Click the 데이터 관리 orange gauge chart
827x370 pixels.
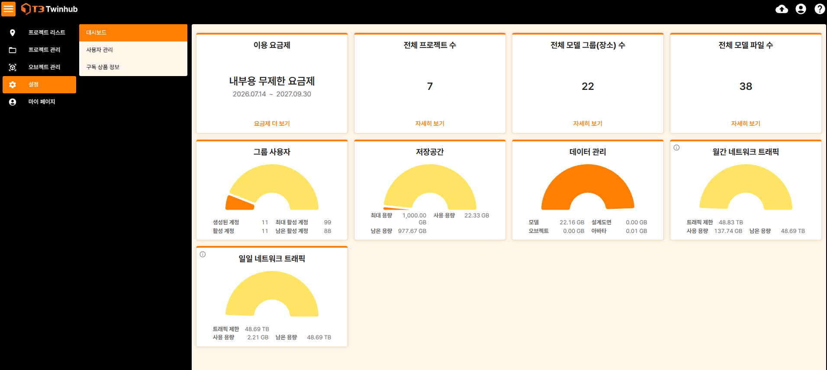tap(588, 187)
